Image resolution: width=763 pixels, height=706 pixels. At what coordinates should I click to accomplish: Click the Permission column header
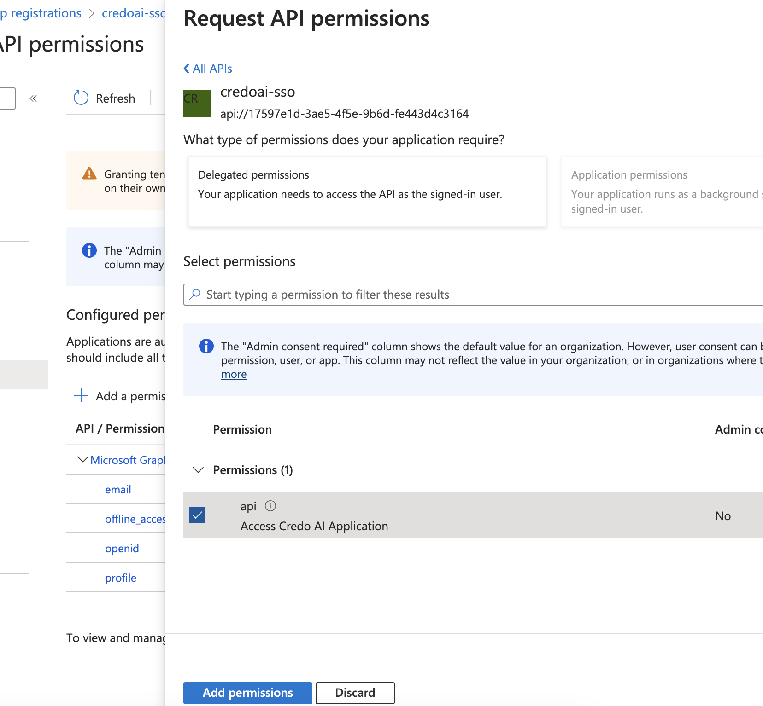pos(242,429)
